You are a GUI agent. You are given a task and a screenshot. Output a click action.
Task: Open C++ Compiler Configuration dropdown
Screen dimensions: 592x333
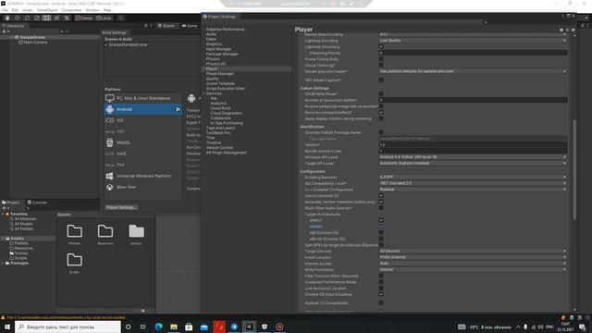pyautogui.click(x=473, y=190)
